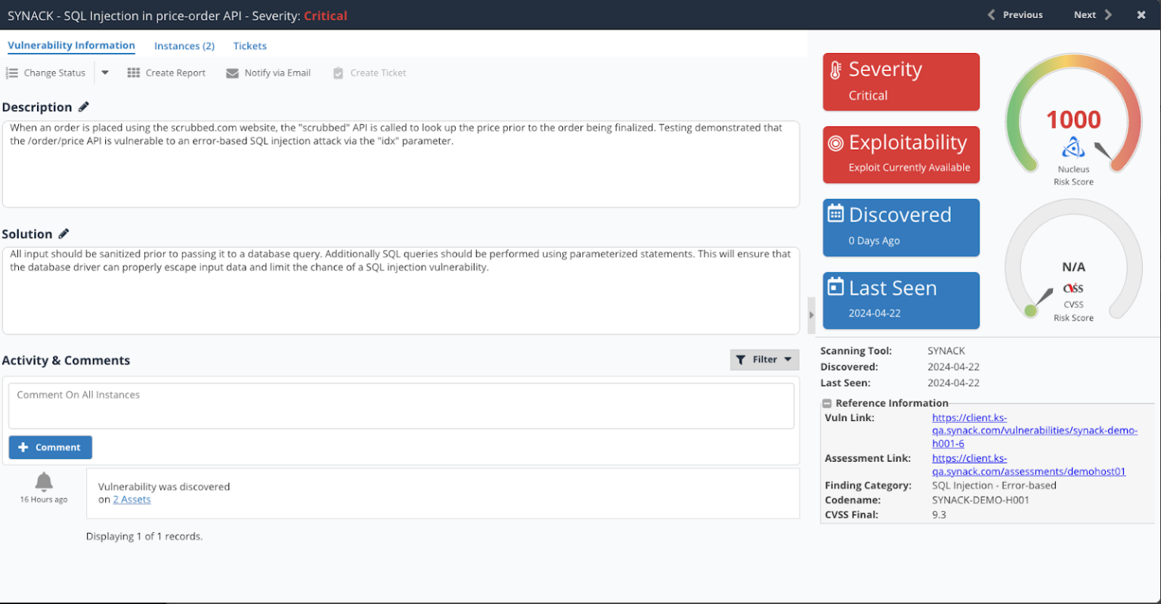Open the Change Status dropdown caret
Screen dimensions: 1161x604
pos(105,73)
